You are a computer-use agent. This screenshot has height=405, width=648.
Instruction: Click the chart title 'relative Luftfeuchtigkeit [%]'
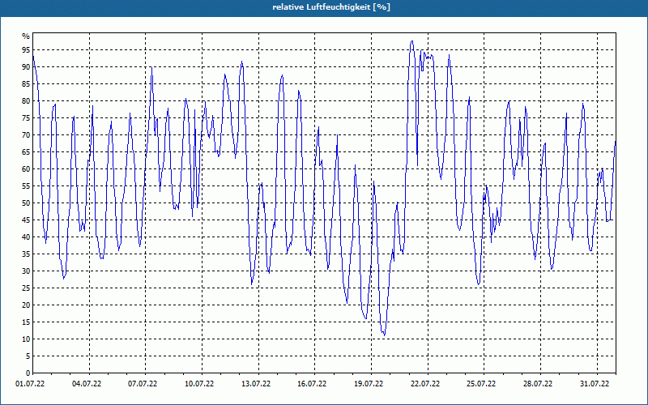pos(331,7)
